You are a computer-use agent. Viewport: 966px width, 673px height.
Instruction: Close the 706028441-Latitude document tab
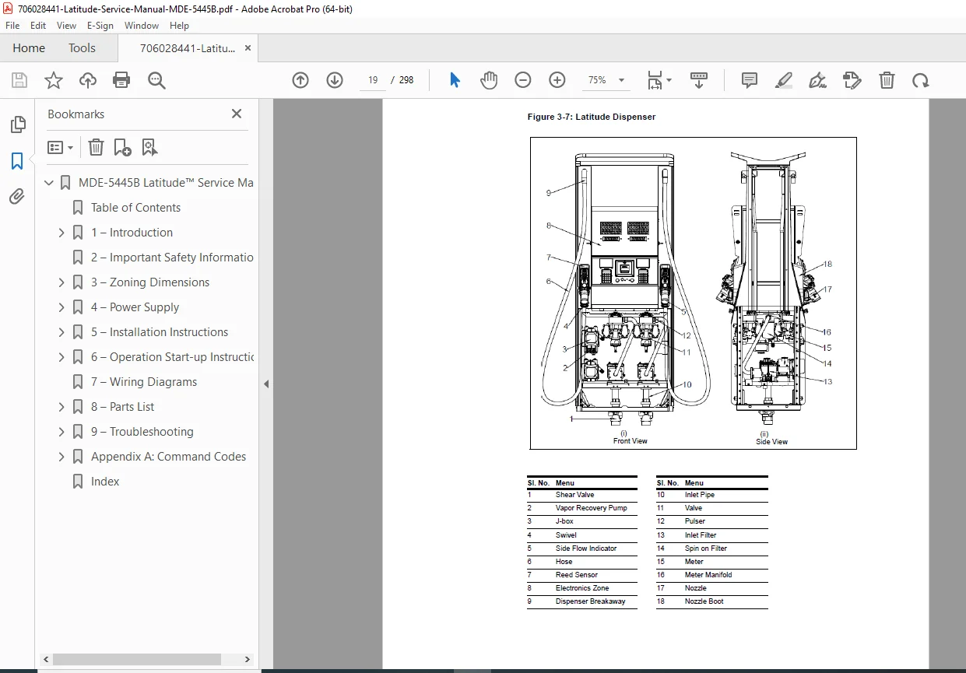click(248, 47)
